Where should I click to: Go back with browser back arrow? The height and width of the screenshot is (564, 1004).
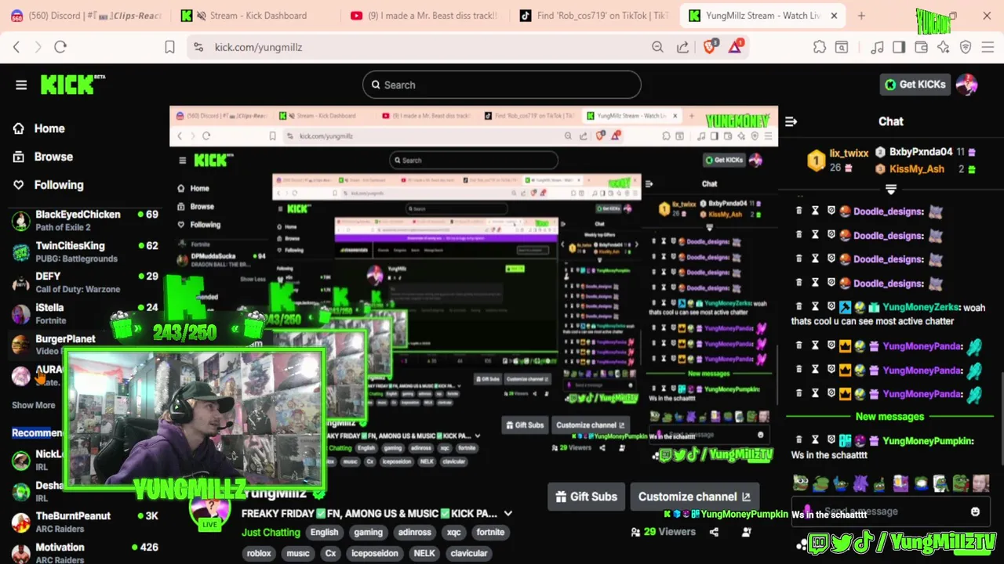pyautogui.click(x=16, y=47)
